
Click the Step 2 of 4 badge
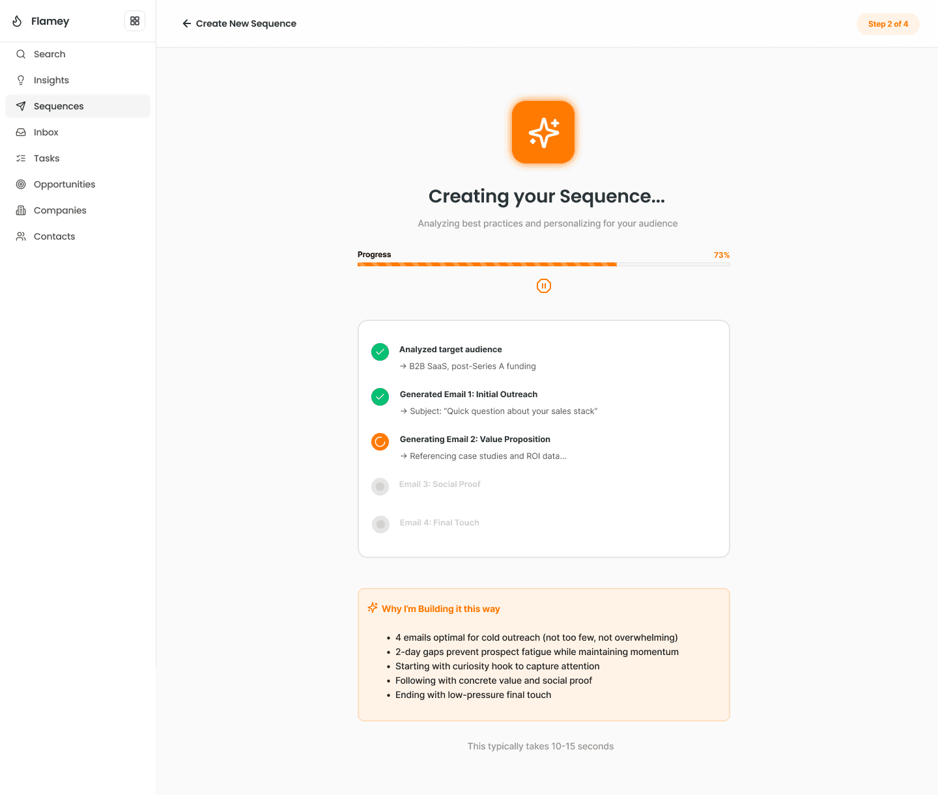coord(888,24)
